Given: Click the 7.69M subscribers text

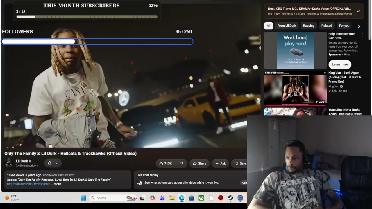Looking at the screenshot, I should point(27,165).
